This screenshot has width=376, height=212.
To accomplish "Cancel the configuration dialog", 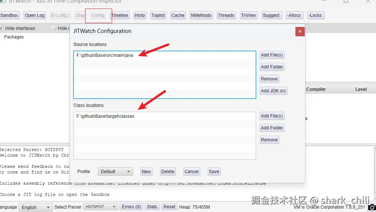I will point(192,172).
